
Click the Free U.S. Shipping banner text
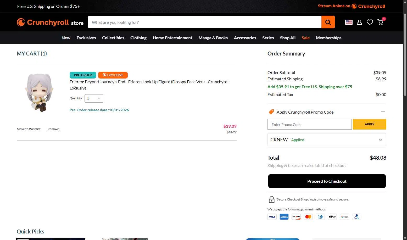click(48, 6)
